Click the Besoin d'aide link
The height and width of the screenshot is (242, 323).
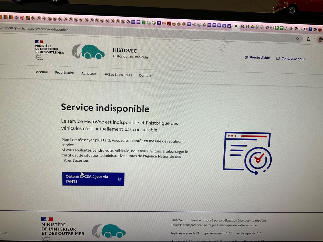(257, 58)
